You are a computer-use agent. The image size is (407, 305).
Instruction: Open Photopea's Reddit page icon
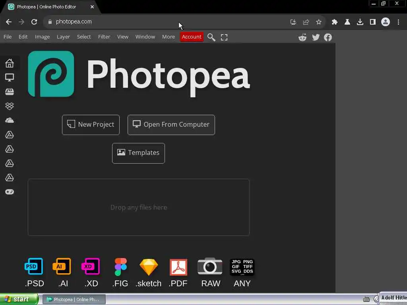[302, 37]
